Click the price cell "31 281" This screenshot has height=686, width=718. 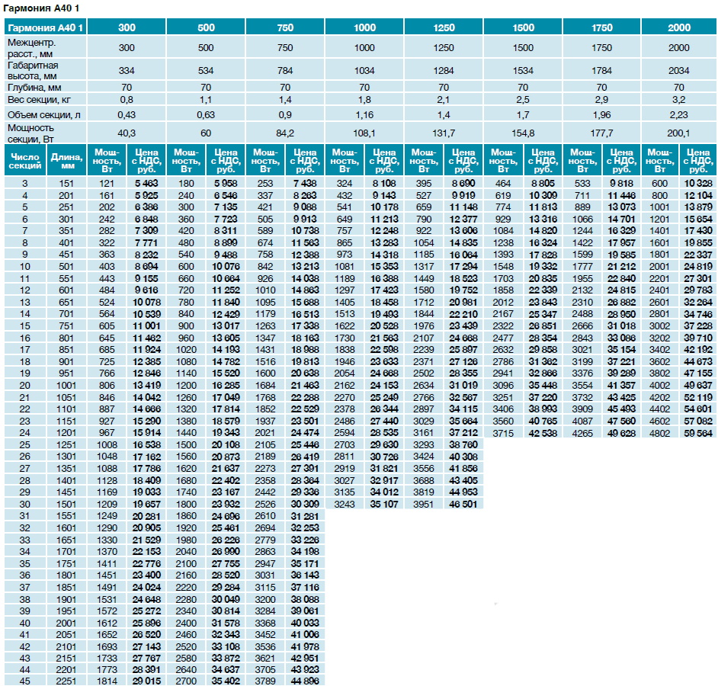click(x=305, y=516)
